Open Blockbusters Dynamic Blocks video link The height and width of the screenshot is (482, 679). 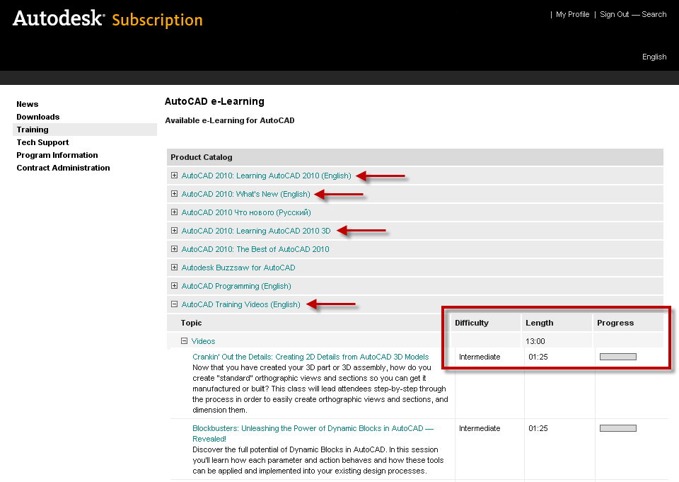(313, 433)
